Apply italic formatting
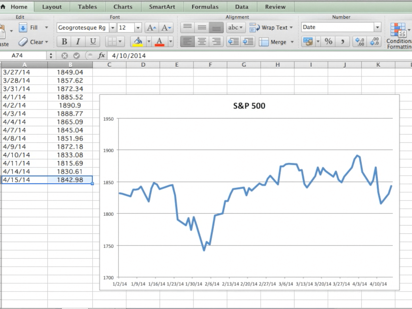Screen dimensions: 412x309 [x=78, y=41]
